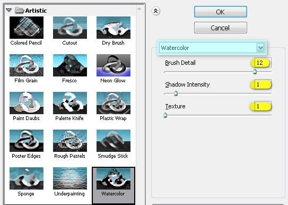Click the Artistic folder icon
288x205 pixels.
point(20,10)
